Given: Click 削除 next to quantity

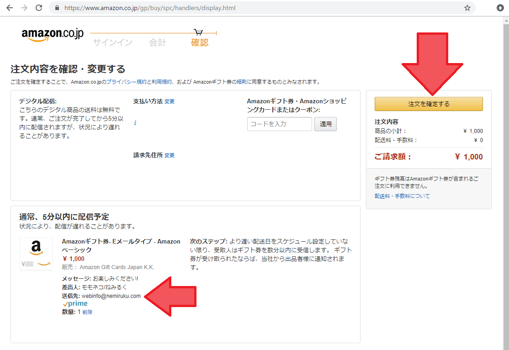Looking at the screenshot, I should 87,312.
